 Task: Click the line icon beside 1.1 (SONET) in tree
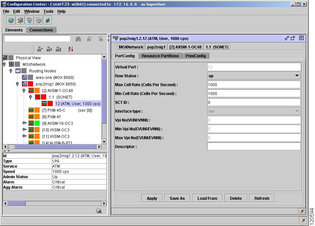[x=38, y=97]
